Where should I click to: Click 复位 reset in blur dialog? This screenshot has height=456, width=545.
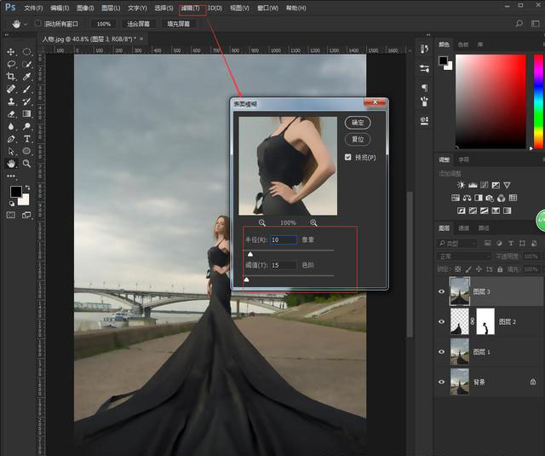[358, 139]
